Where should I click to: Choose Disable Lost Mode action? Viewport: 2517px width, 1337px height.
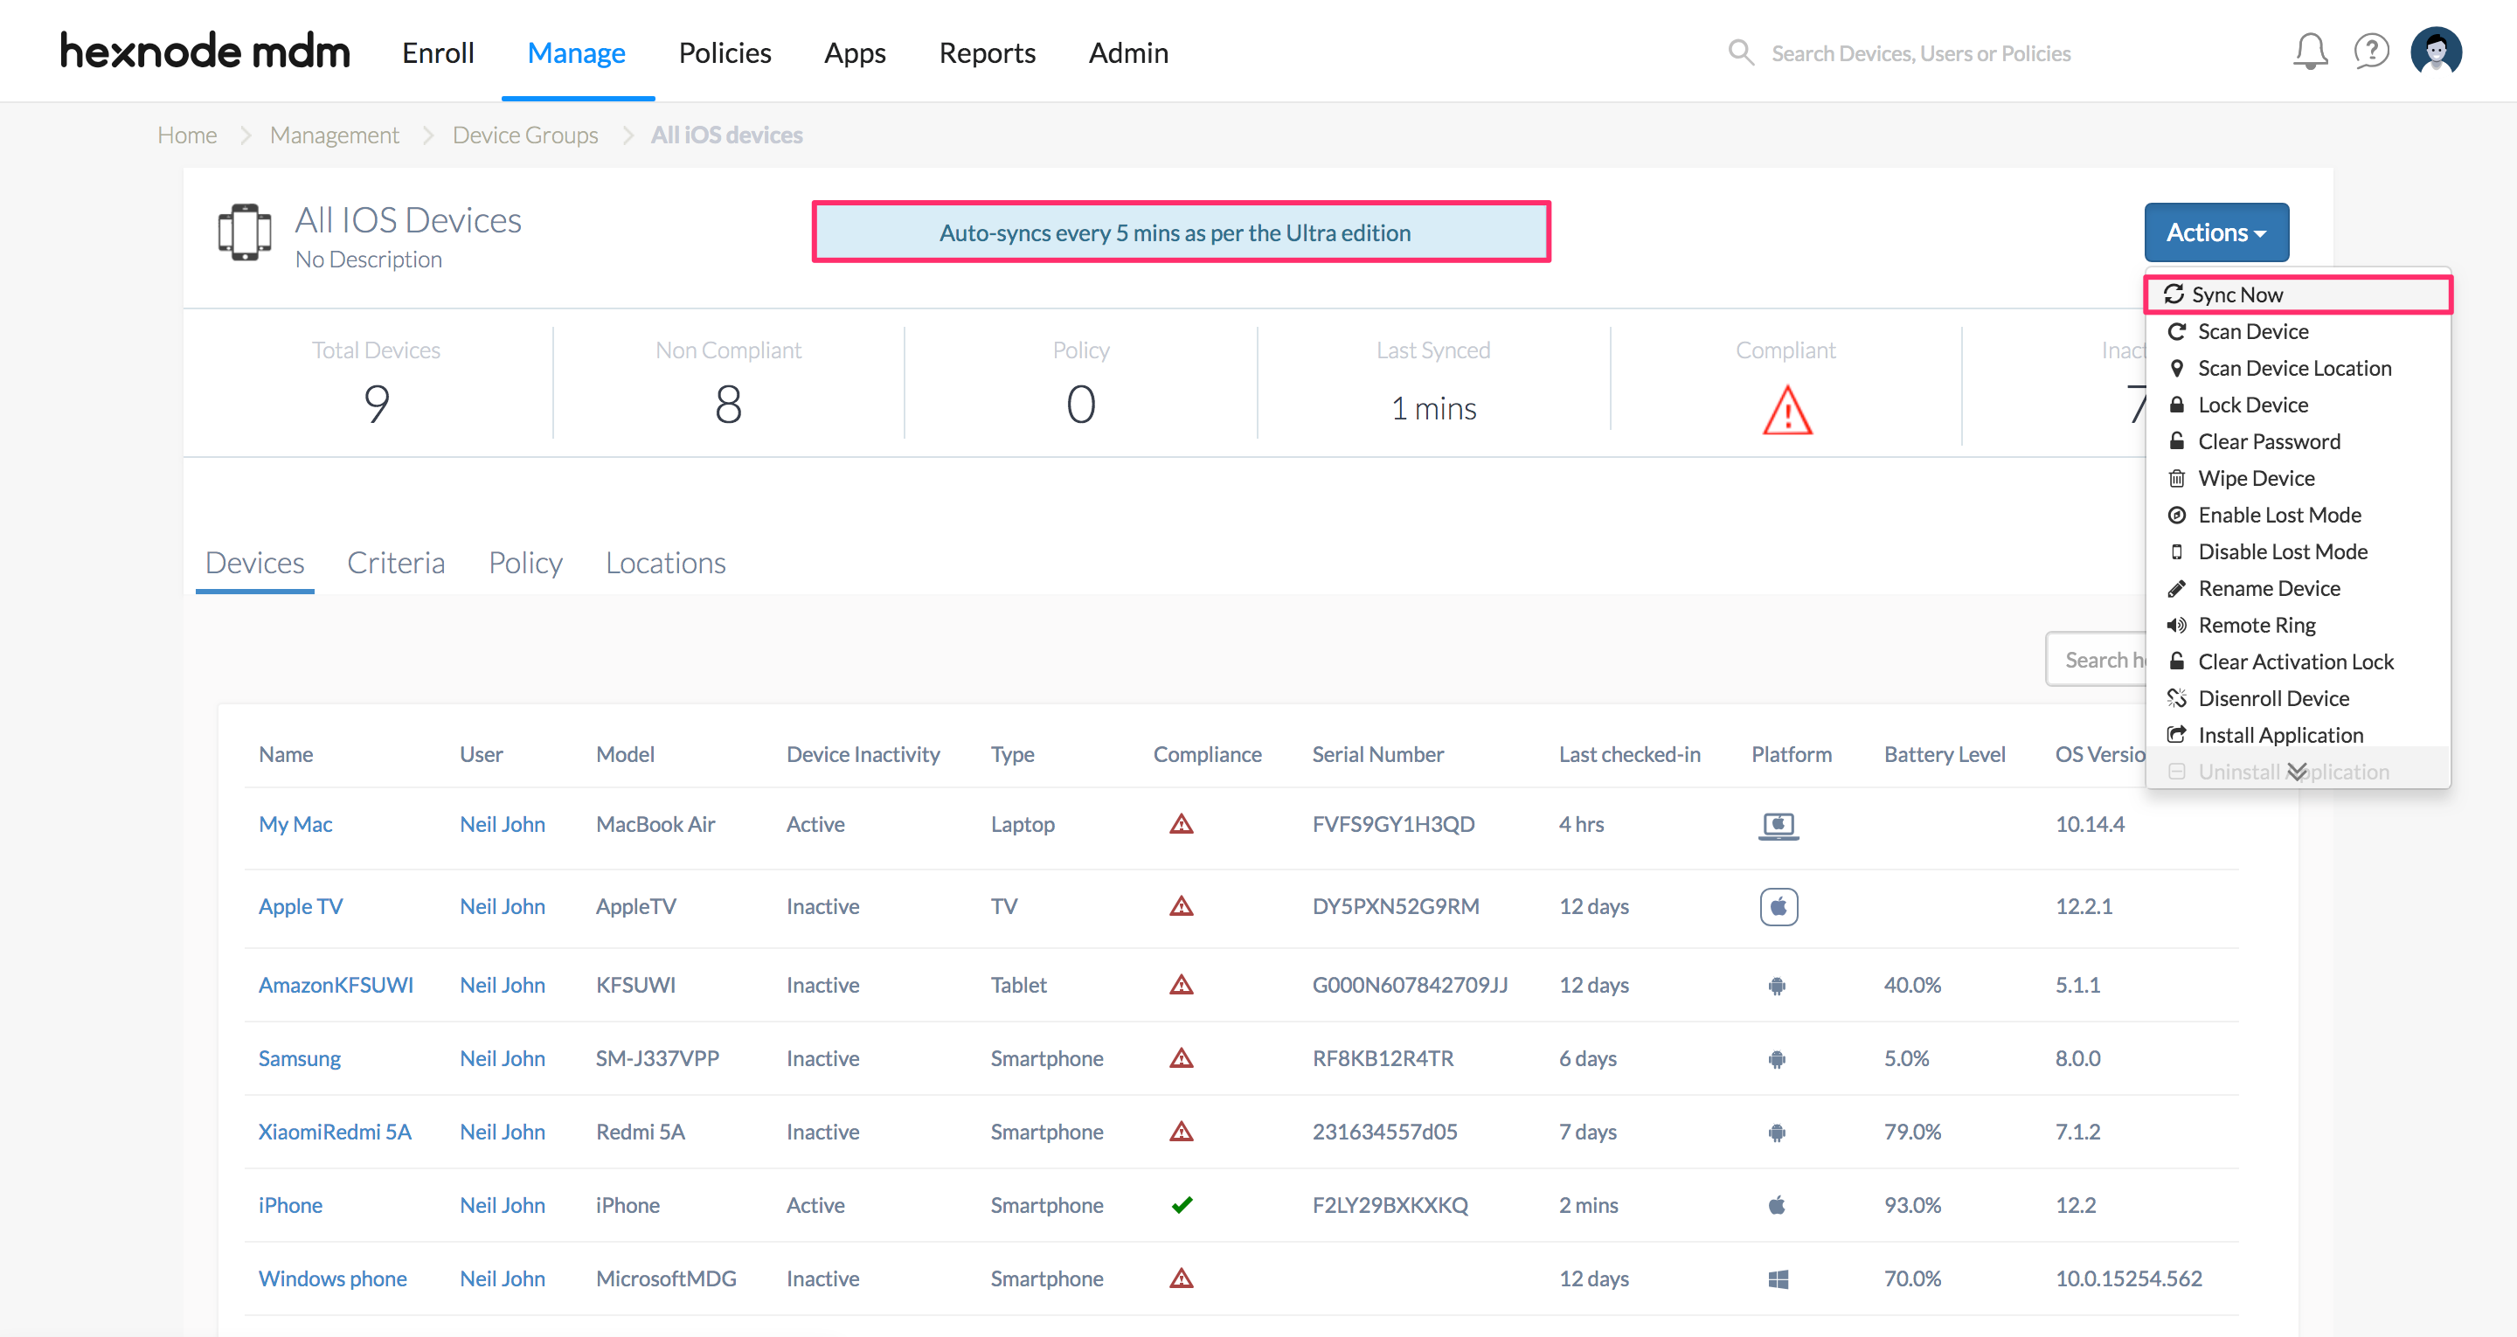pos(2297,551)
